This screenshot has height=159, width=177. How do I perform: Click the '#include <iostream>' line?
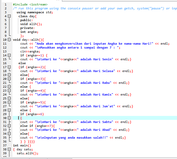[30, 4]
